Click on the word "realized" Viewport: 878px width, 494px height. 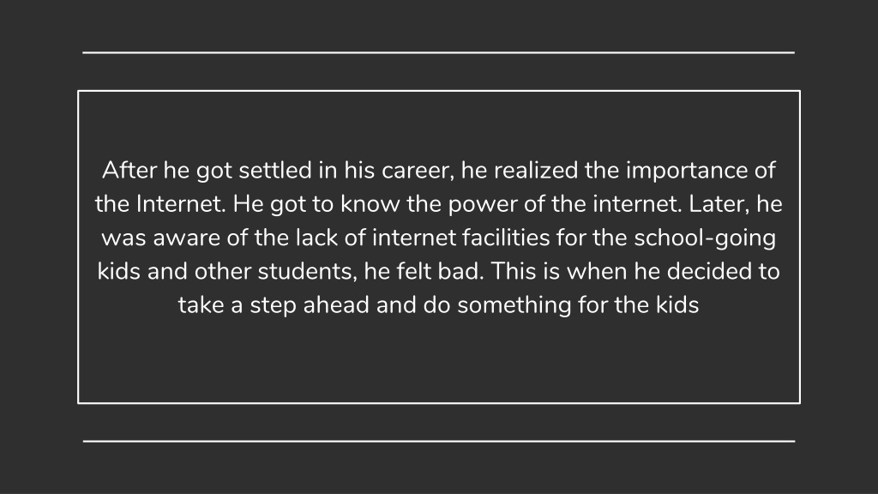pyautogui.click(x=535, y=171)
